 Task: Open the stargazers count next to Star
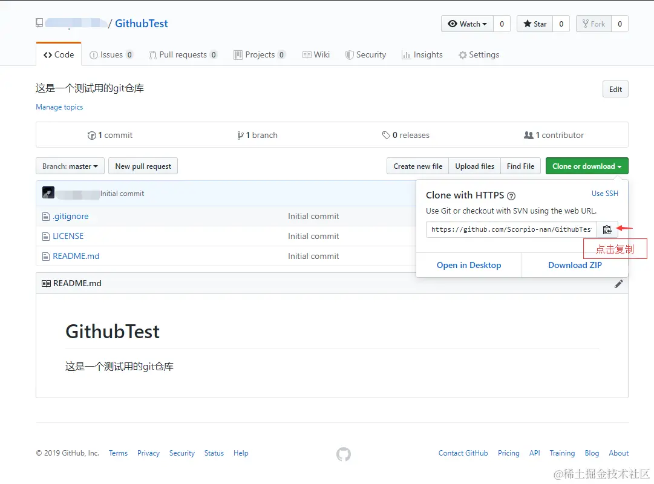pos(561,24)
